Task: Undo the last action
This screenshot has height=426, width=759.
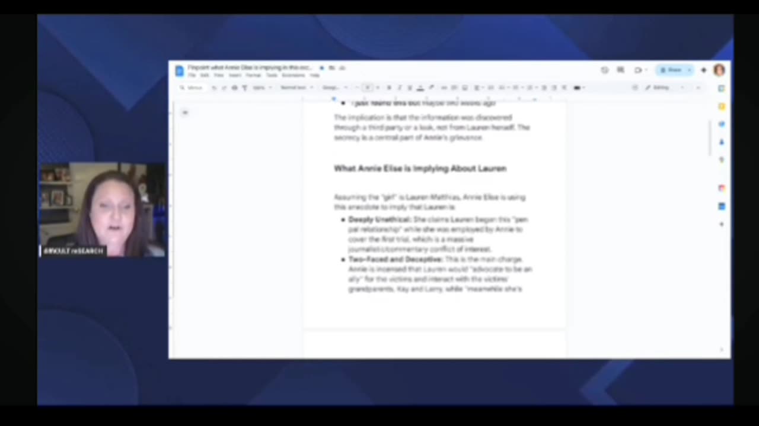Action: 215,88
